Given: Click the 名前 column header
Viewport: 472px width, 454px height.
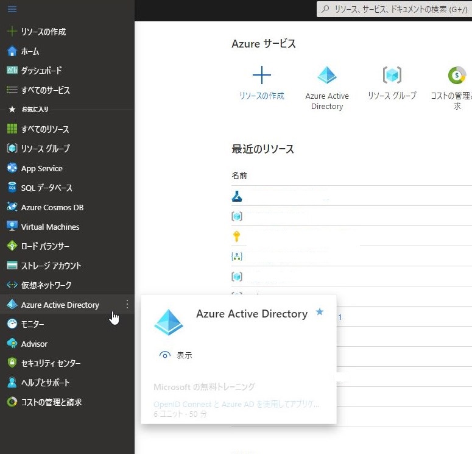Looking at the screenshot, I should (x=239, y=176).
